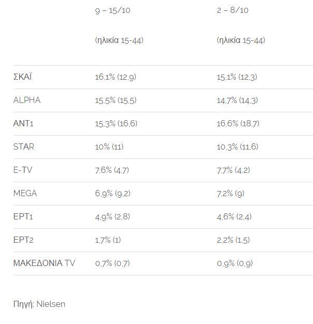
Task: Select the ALPHA row label
Action: (x=26, y=100)
